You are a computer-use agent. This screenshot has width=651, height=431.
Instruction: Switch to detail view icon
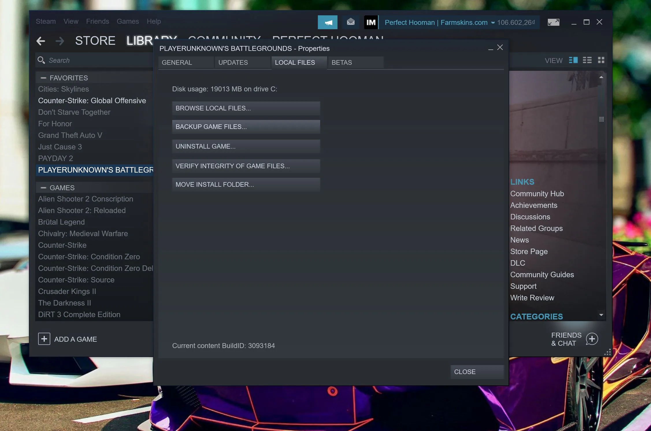tap(573, 60)
